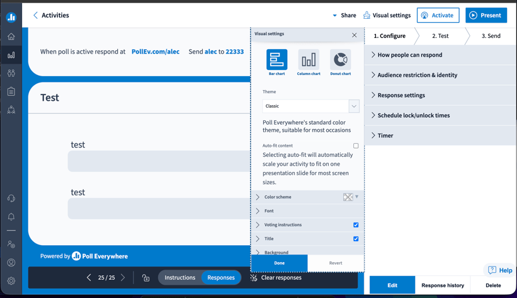
Task: Open the Reports clipboard sidebar icon
Action: click(11, 91)
